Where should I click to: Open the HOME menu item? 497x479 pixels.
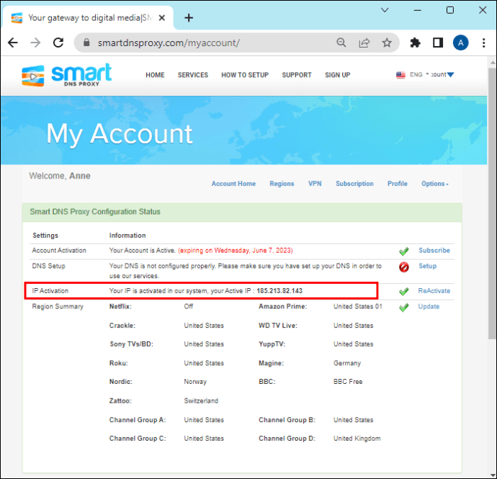click(155, 75)
